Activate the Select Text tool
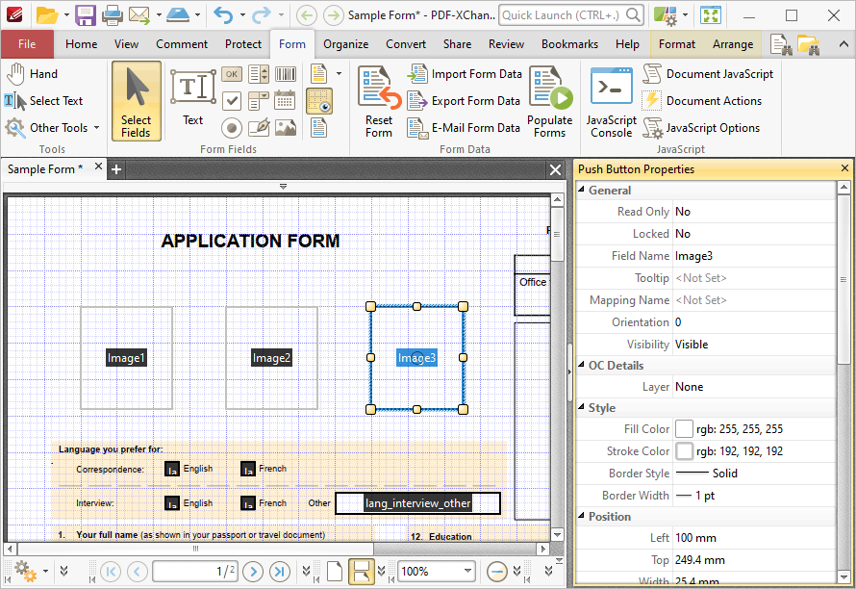 (x=43, y=100)
